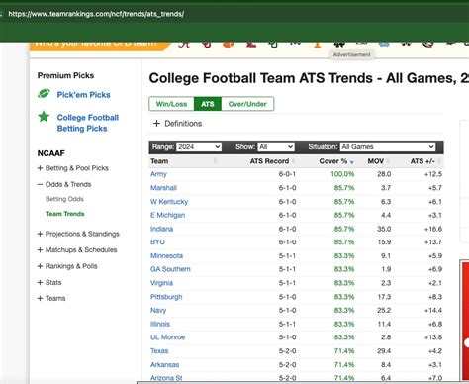The height and width of the screenshot is (384, 469).
Task: Sort table by ATS Record header
Action: 269,161
